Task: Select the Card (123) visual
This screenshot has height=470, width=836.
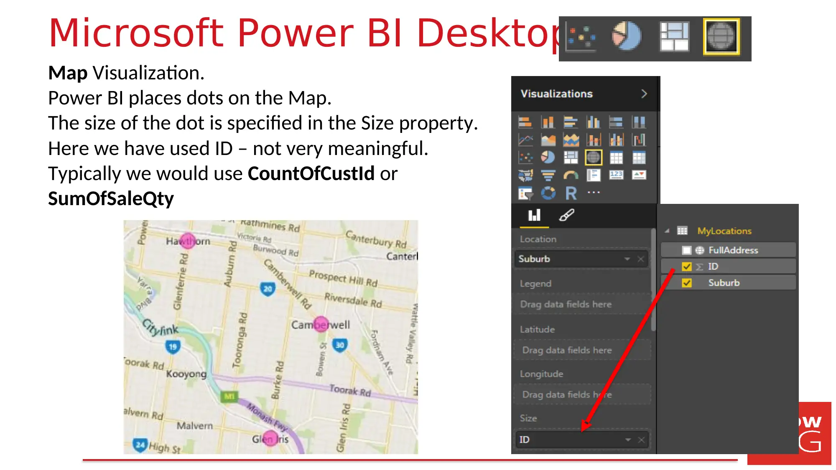Action: pos(616,175)
